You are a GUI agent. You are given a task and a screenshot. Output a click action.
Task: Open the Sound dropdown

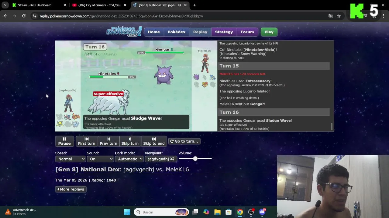point(100,159)
